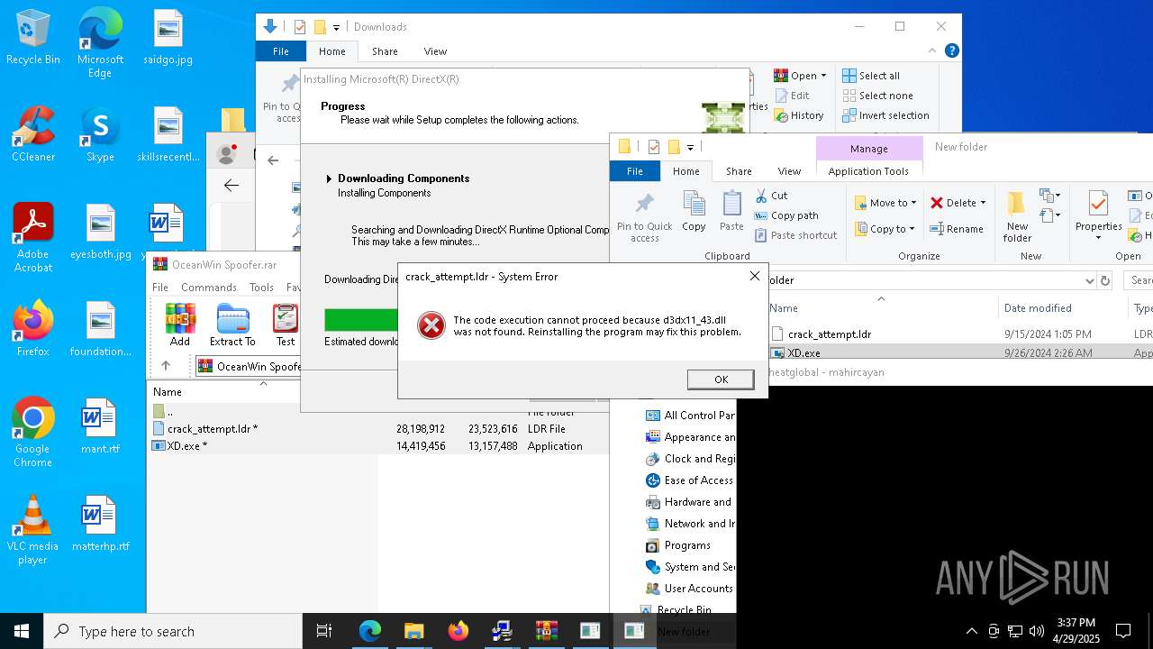Click WinRAR Test button

click(286, 324)
